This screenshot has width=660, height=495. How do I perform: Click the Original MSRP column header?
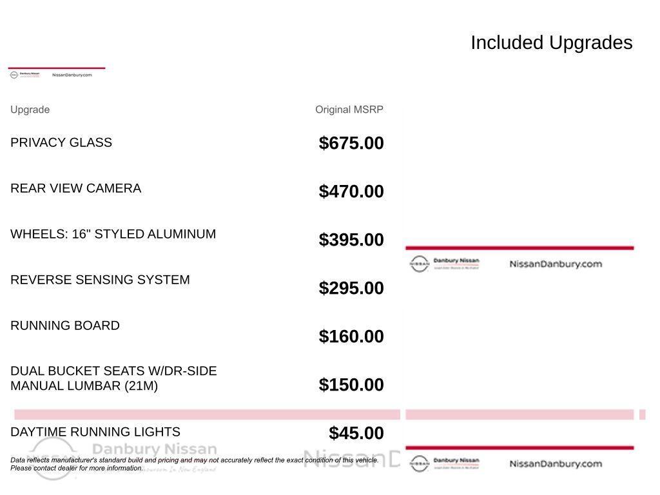point(349,110)
